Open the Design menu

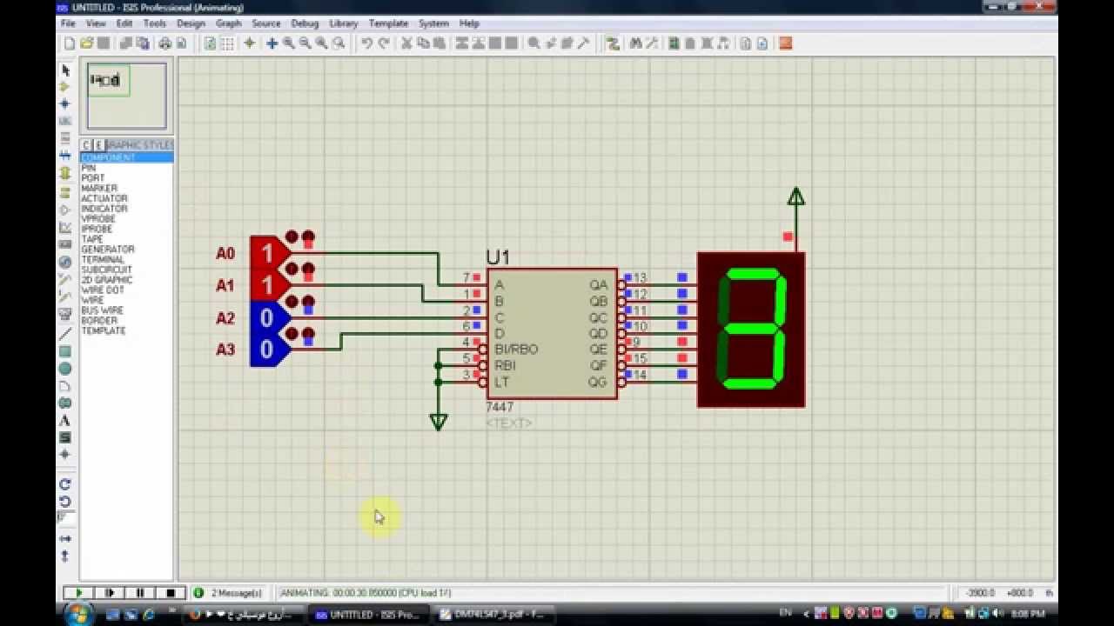[191, 23]
